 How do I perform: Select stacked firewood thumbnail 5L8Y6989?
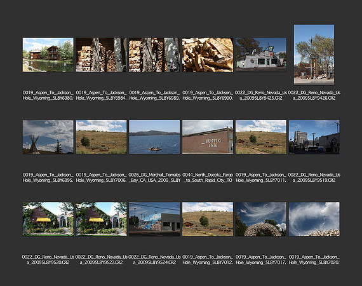(154, 55)
